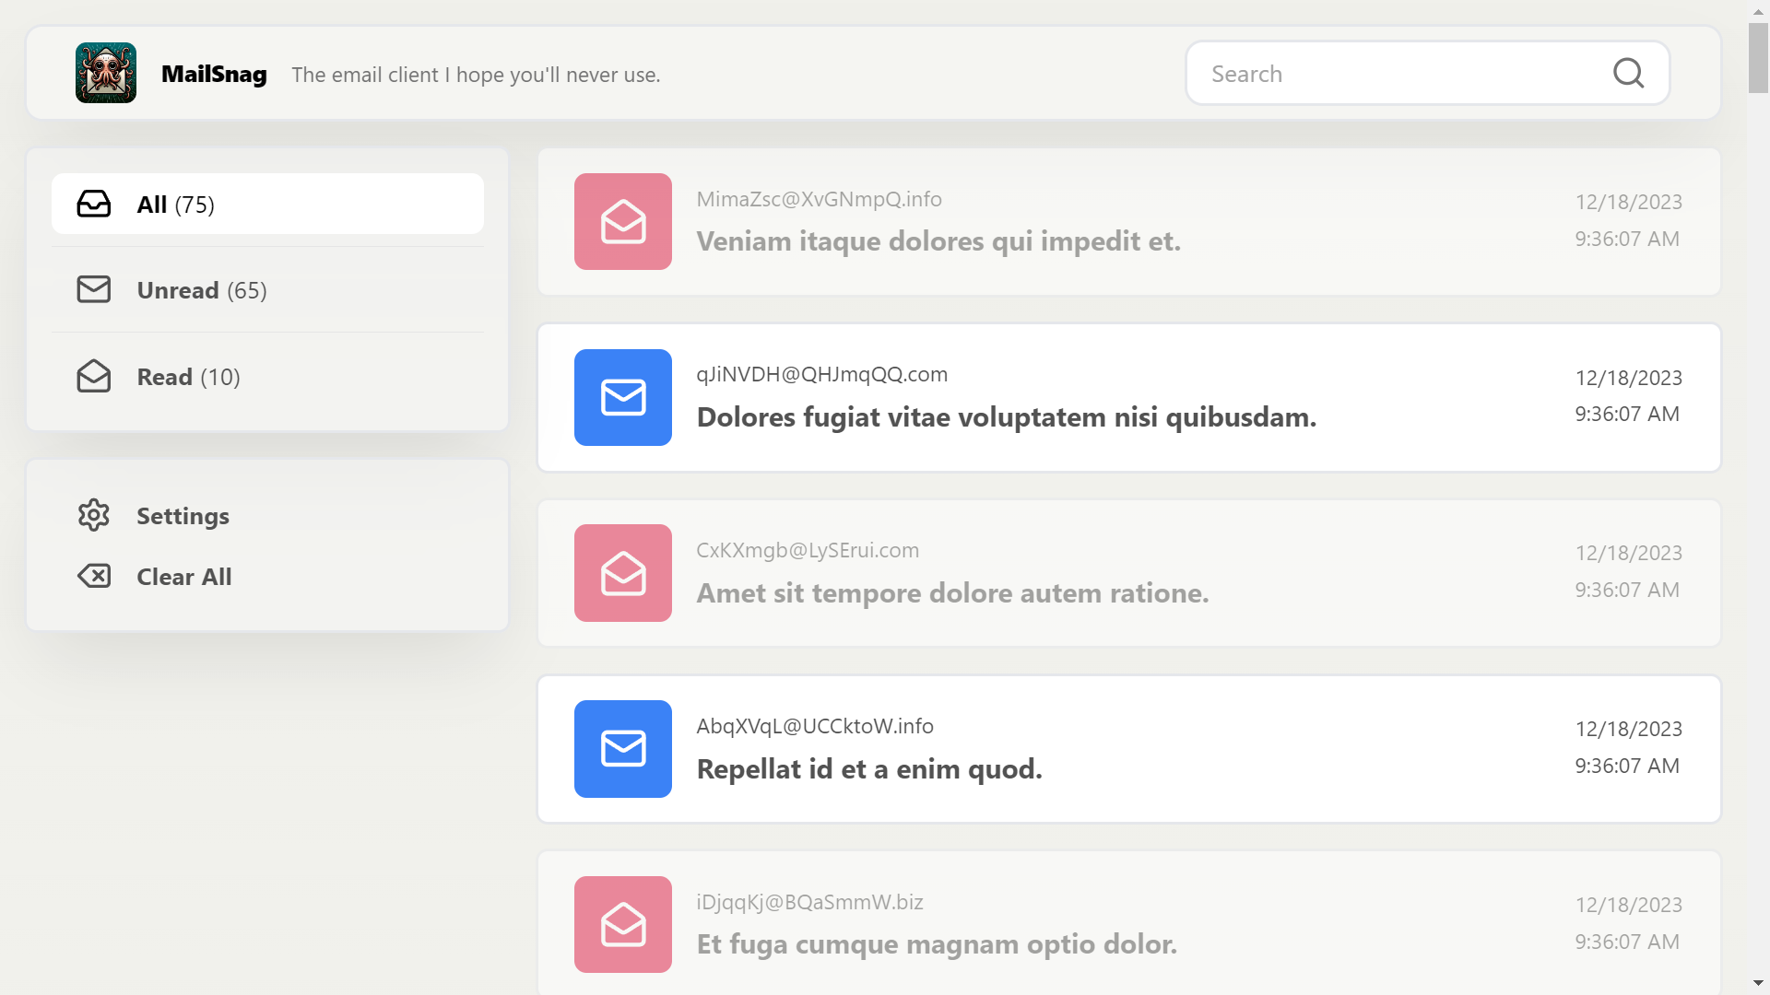The width and height of the screenshot is (1770, 995).
Task: Click the Settings gear icon
Action: (93, 515)
